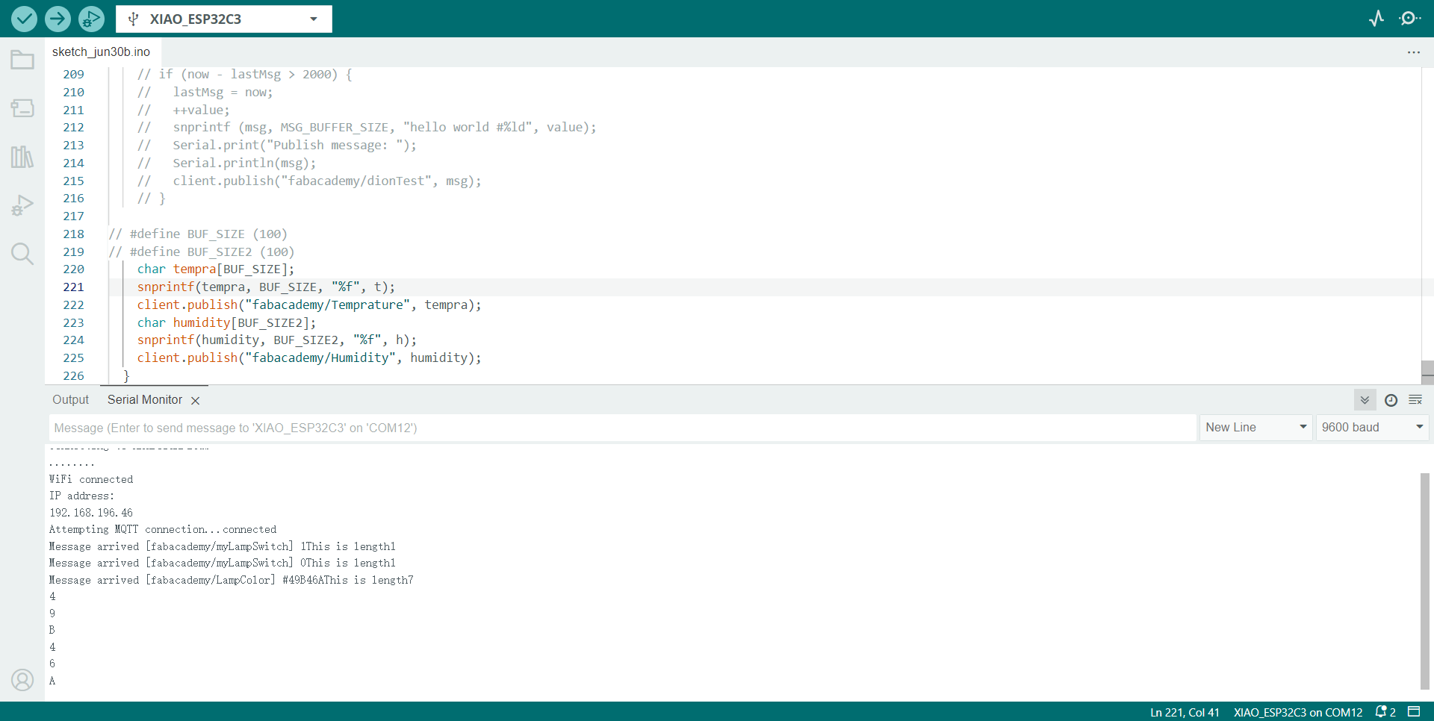Close the Serial Monitor tab
Image resolution: width=1434 pixels, height=721 pixels.
click(196, 401)
